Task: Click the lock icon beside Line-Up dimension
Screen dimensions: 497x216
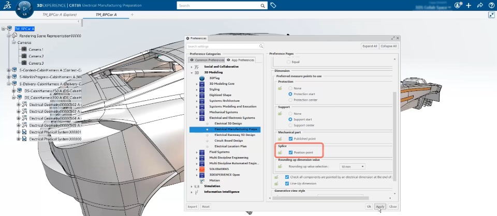Action: [276, 183]
